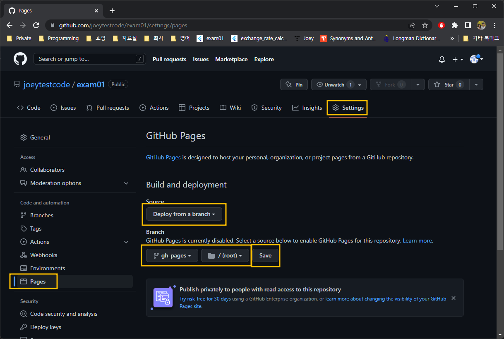The image size is (504, 339).
Task: Open the fork dropdown arrow
Action: tap(418, 84)
